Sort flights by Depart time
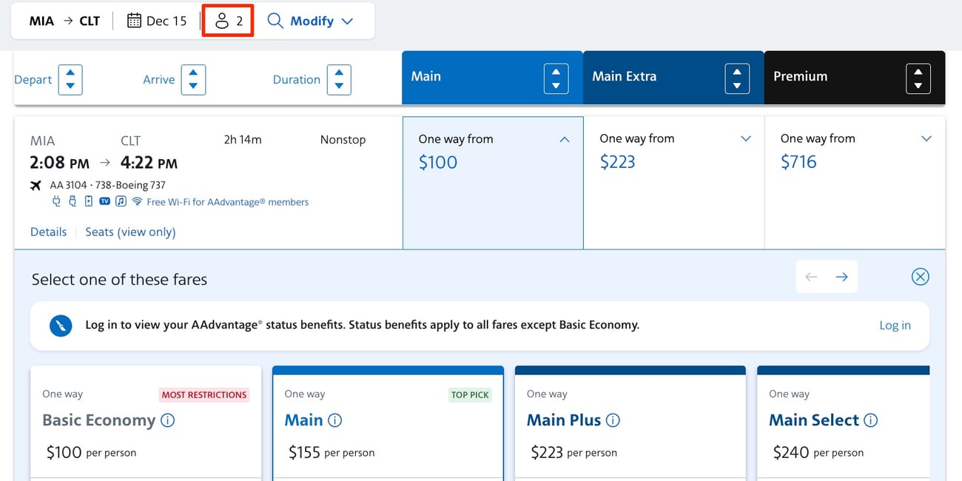962x481 pixels. pos(70,80)
